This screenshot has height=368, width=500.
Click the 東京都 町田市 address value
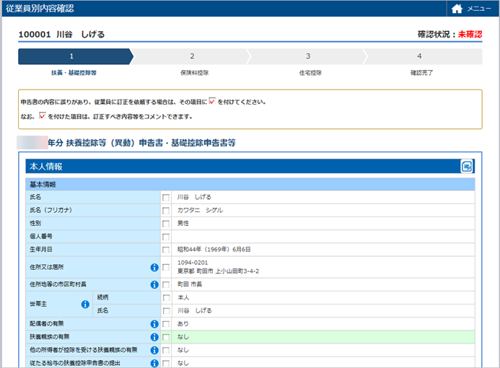[218, 271]
